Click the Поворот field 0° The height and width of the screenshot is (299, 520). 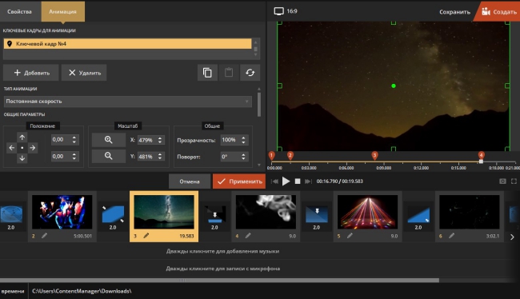[230, 157]
